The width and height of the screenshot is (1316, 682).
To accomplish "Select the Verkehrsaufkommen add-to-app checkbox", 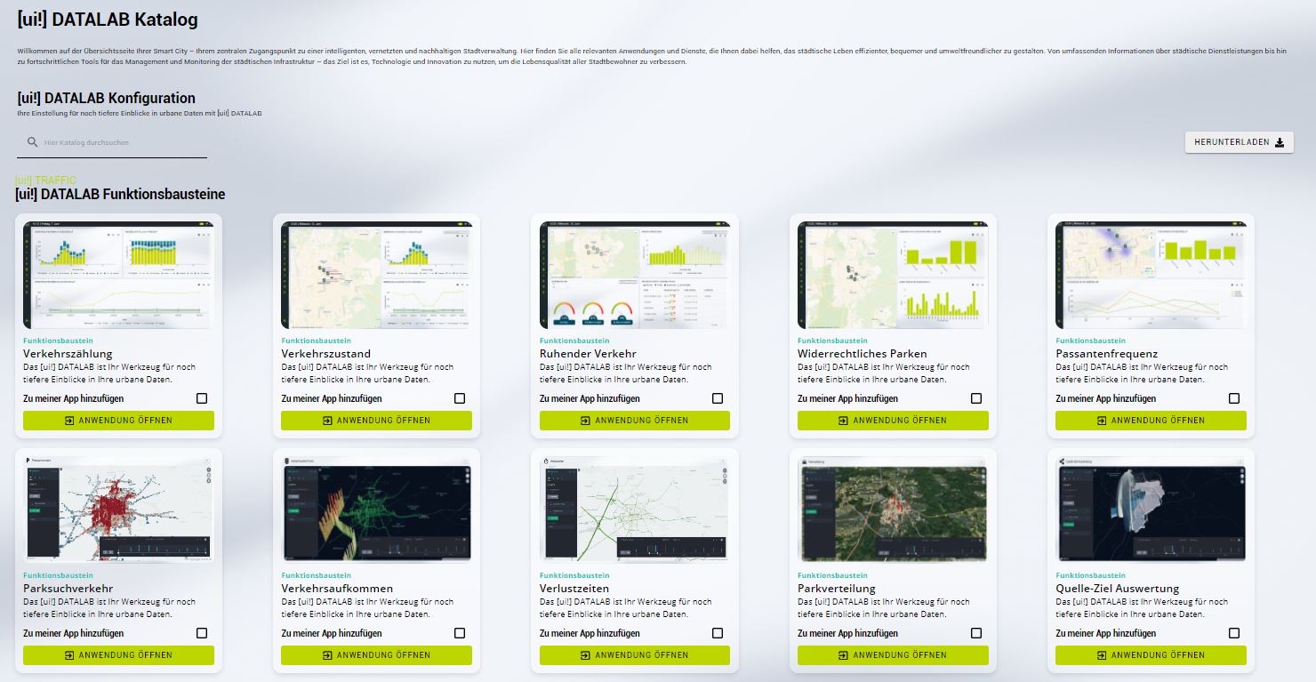I will [x=460, y=633].
